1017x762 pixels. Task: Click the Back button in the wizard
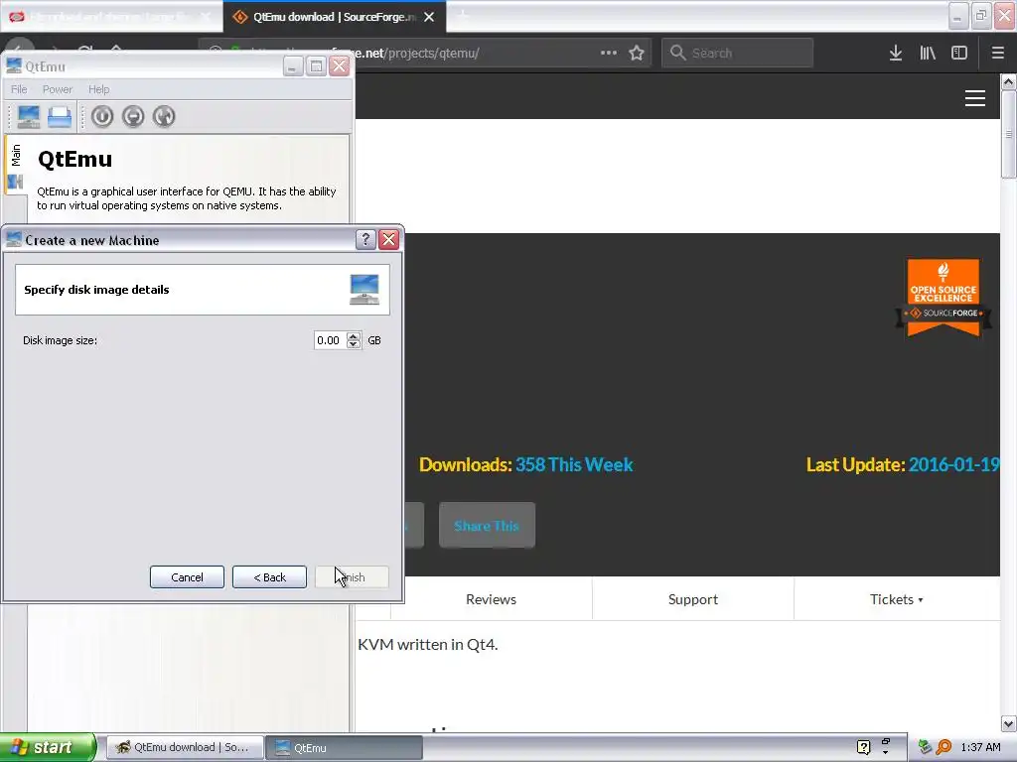(x=269, y=577)
